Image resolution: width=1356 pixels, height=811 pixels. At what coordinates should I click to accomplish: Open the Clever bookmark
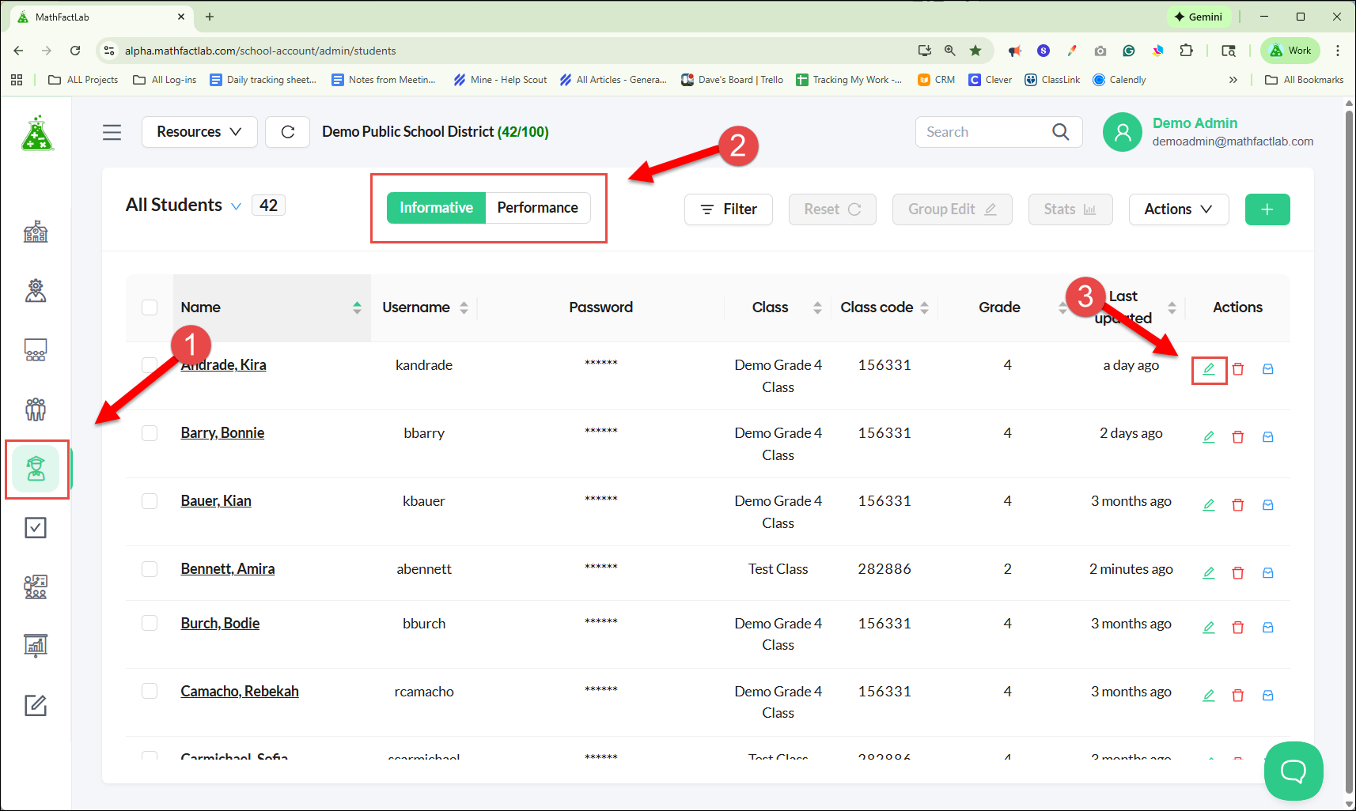(x=990, y=80)
